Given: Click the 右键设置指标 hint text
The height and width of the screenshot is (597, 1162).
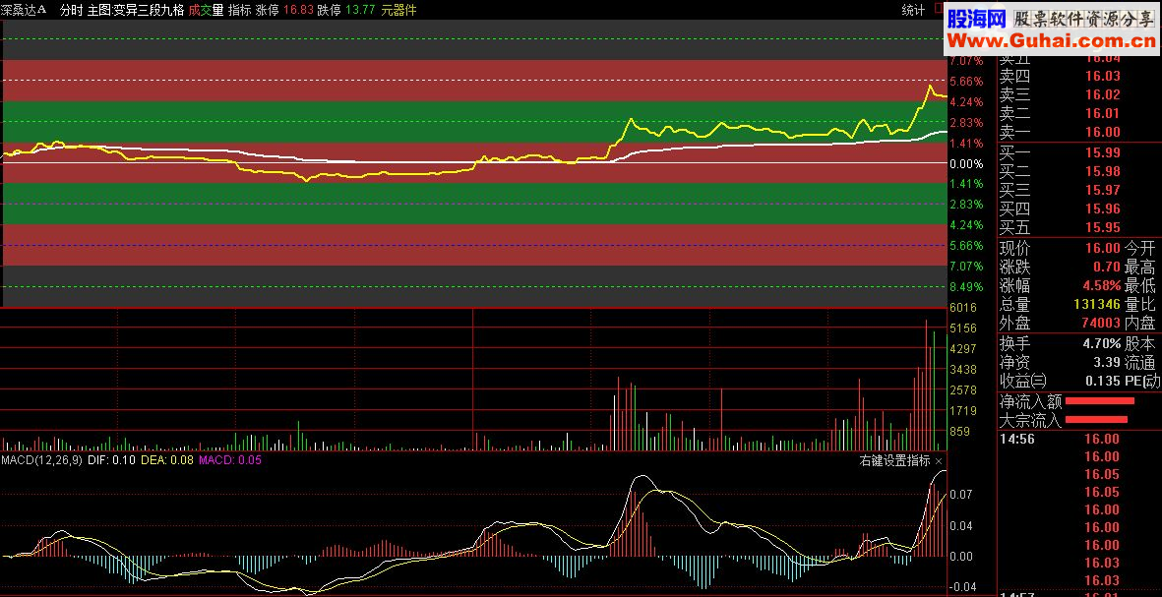Looking at the screenshot, I should pyautogui.click(x=894, y=460).
